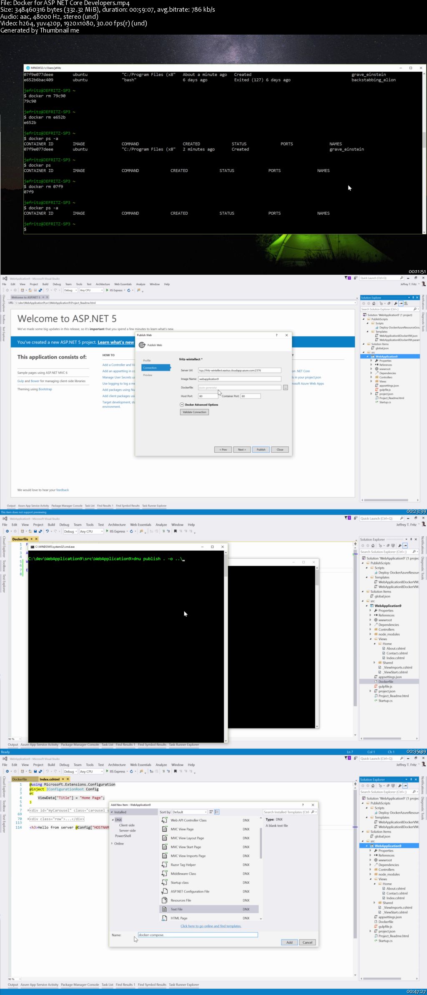
Task: Select the Text File template icon
Action: (164, 909)
